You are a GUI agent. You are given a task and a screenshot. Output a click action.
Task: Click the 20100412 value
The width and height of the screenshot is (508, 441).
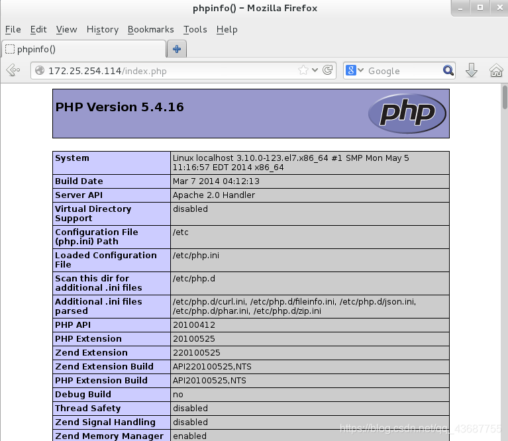194,324
